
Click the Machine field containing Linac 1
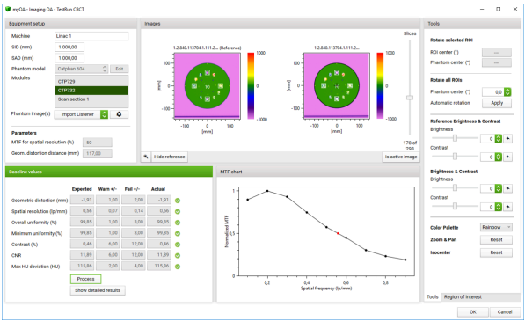pyautogui.click(x=91, y=36)
